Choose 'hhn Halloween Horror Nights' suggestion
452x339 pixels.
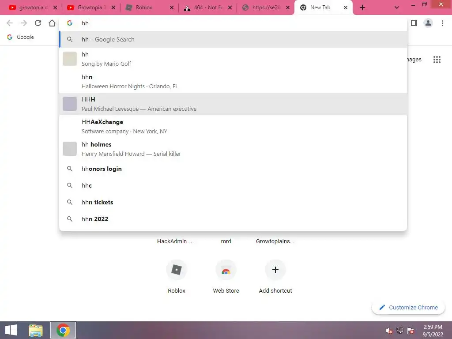click(233, 81)
